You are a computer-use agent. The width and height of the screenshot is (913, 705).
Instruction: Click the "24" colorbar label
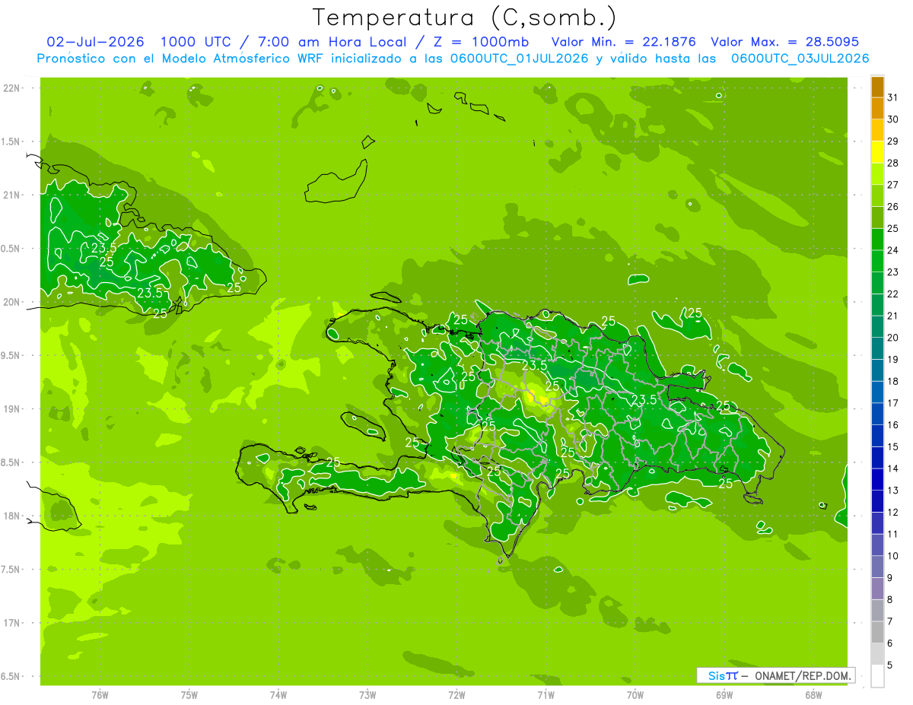pyautogui.click(x=892, y=250)
